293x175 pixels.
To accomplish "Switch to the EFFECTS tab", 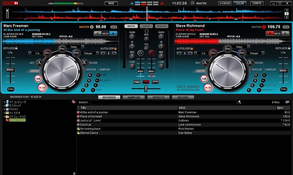I will [x=159, y=98].
